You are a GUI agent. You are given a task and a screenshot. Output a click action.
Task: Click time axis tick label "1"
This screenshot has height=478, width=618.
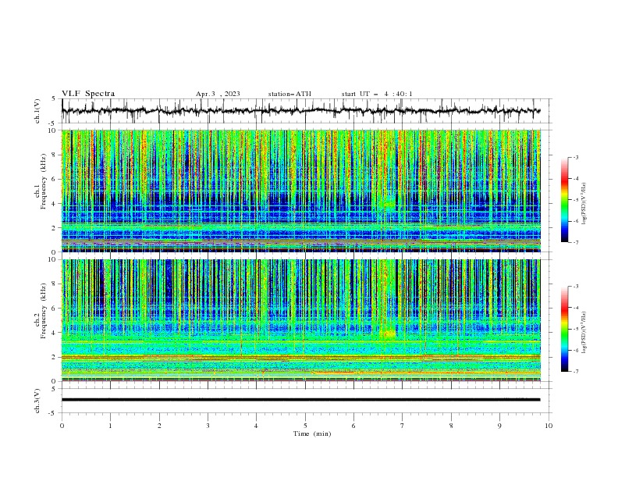coord(110,426)
